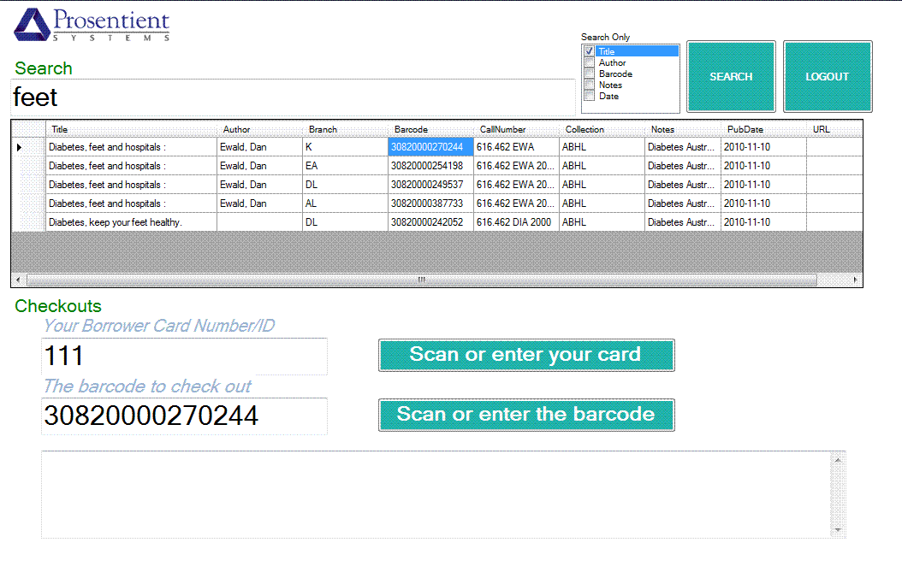Sort results by the Notes column header

click(x=682, y=129)
